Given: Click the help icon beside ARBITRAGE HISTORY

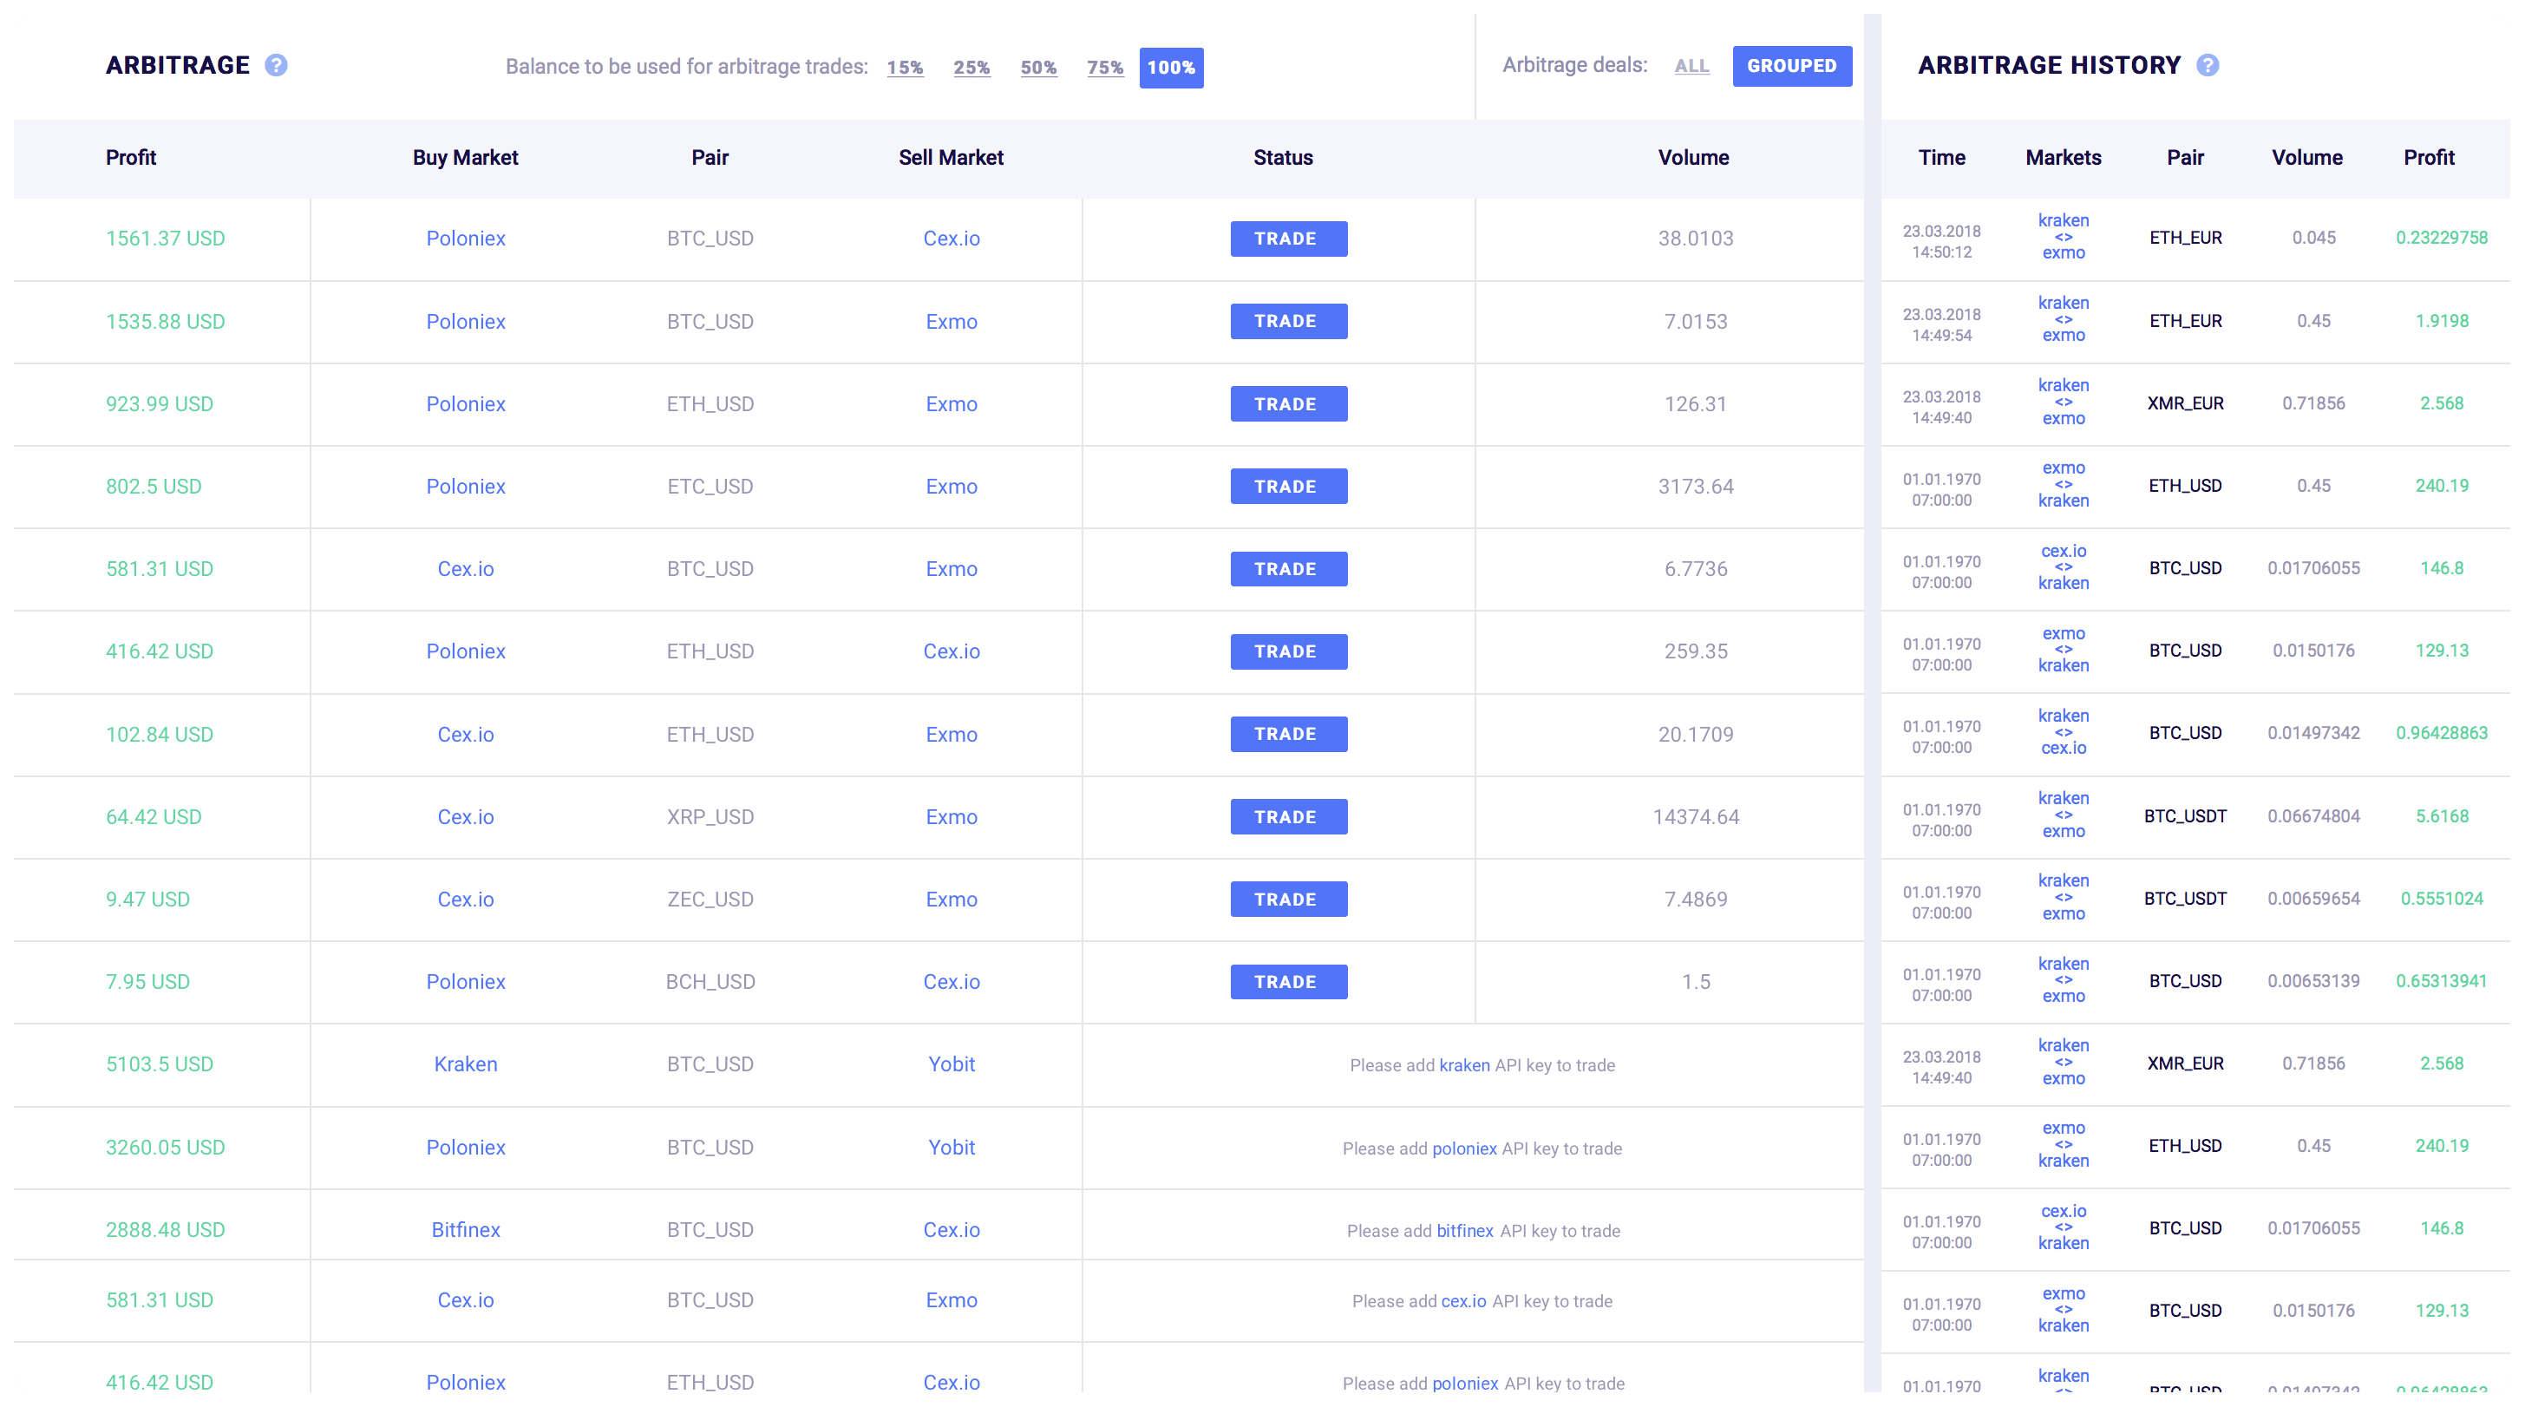Looking at the screenshot, I should pyautogui.click(x=2208, y=66).
